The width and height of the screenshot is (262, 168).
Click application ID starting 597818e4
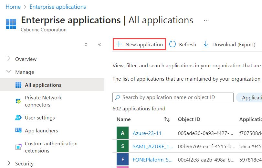250,160
